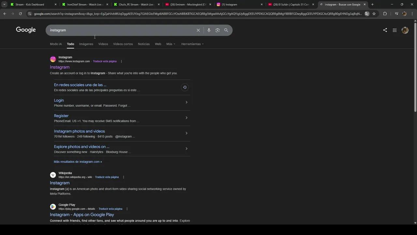Open a new browser tab
The height and width of the screenshot is (235, 417).
tap(372, 5)
